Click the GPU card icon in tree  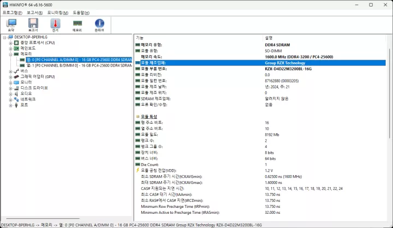coord(16,77)
